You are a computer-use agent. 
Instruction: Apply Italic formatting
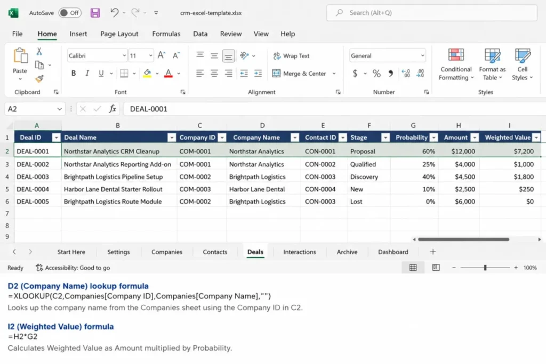(87, 74)
